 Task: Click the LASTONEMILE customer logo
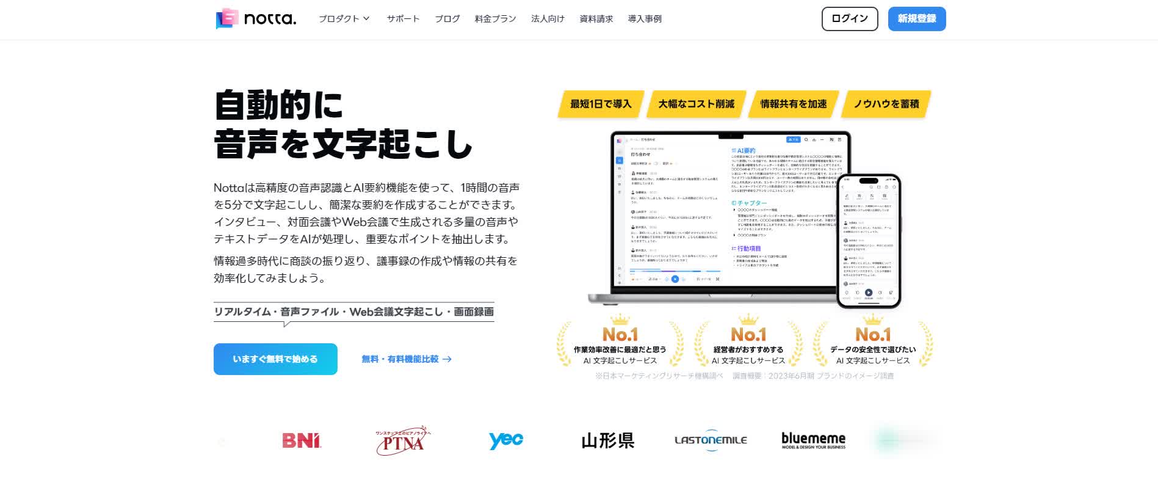click(x=711, y=440)
